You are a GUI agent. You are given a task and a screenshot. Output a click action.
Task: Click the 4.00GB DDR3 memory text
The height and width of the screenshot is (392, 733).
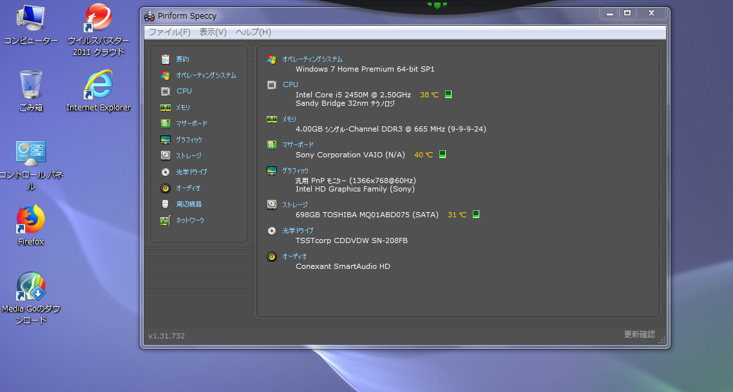click(391, 129)
